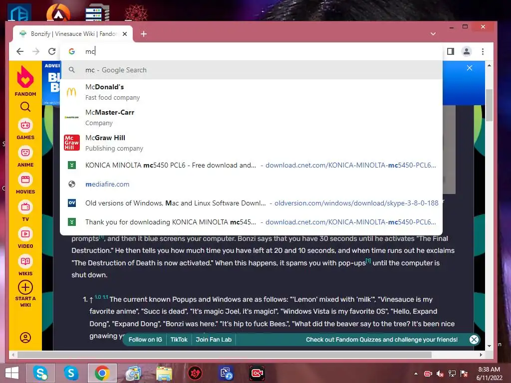Select KONICA MINOLTA mc5450 Free download suggestion

tap(251, 165)
